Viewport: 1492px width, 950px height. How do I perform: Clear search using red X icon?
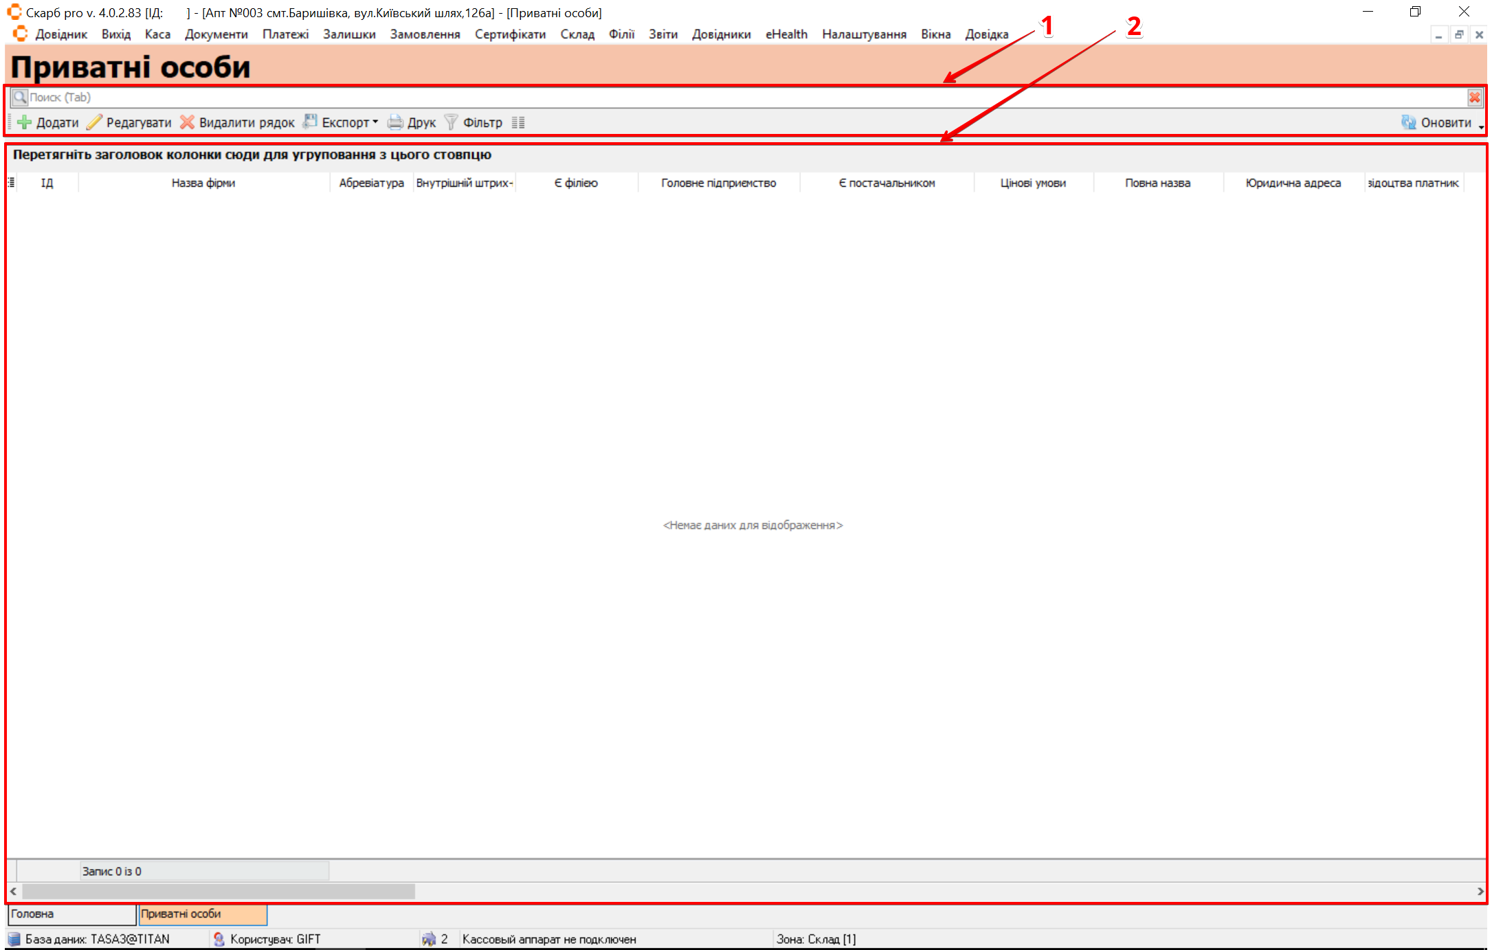[1474, 98]
